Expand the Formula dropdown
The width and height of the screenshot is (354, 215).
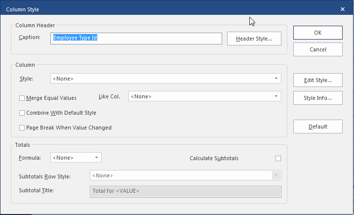click(x=76, y=158)
